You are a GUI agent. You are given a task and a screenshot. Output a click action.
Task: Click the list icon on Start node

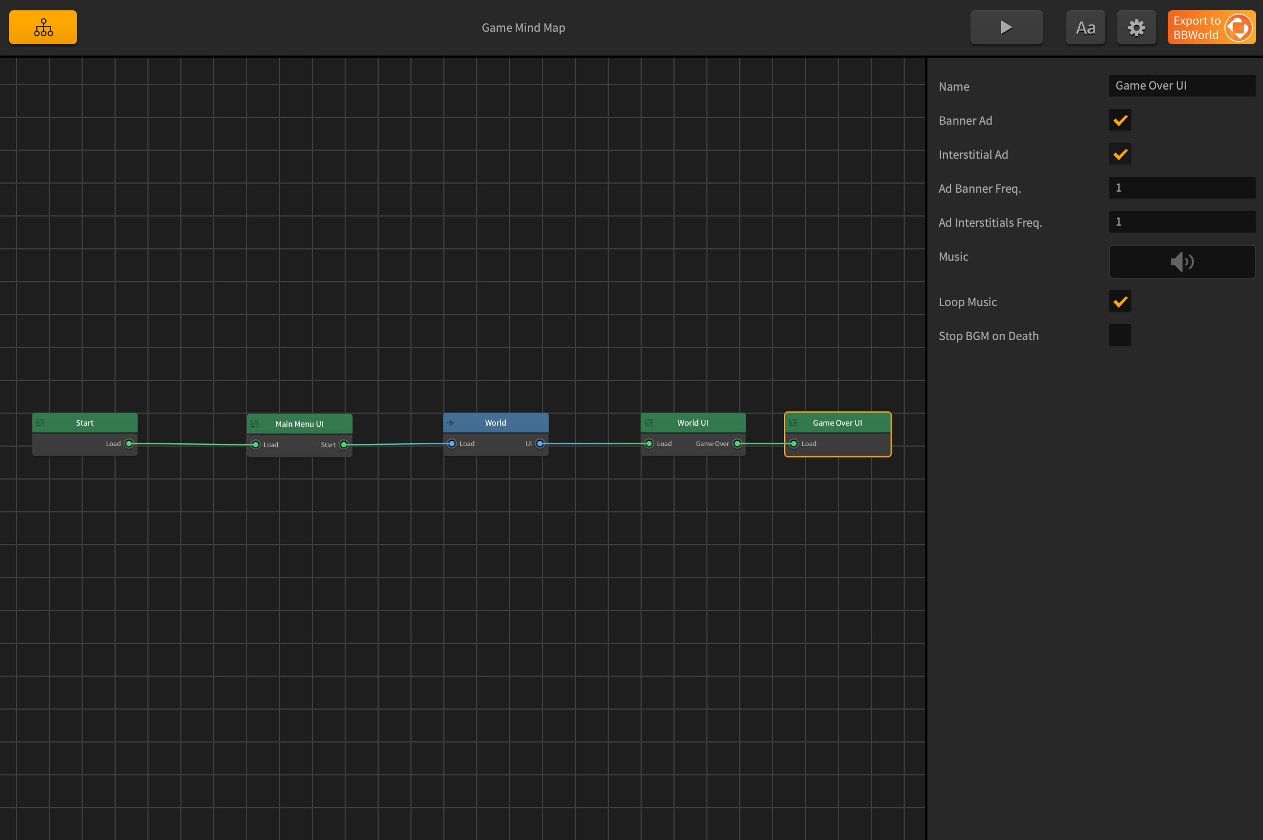coord(40,423)
